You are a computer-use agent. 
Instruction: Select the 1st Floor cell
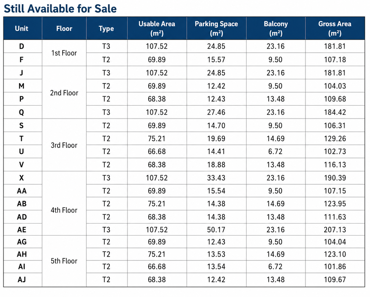[x=64, y=53]
